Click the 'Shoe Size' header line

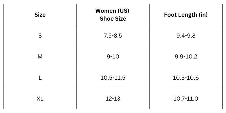(113, 19)
